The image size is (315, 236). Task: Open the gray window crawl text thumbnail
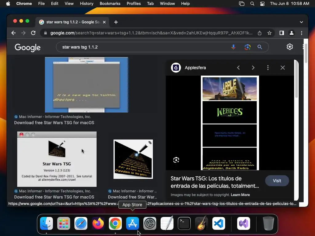click(x=86, y=85)
